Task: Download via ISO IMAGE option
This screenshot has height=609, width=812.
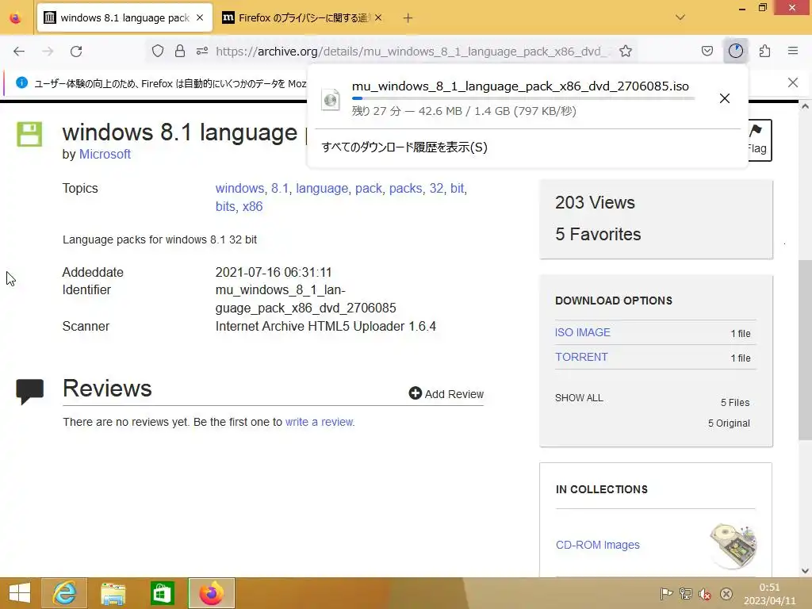Action: coord(583,332)
